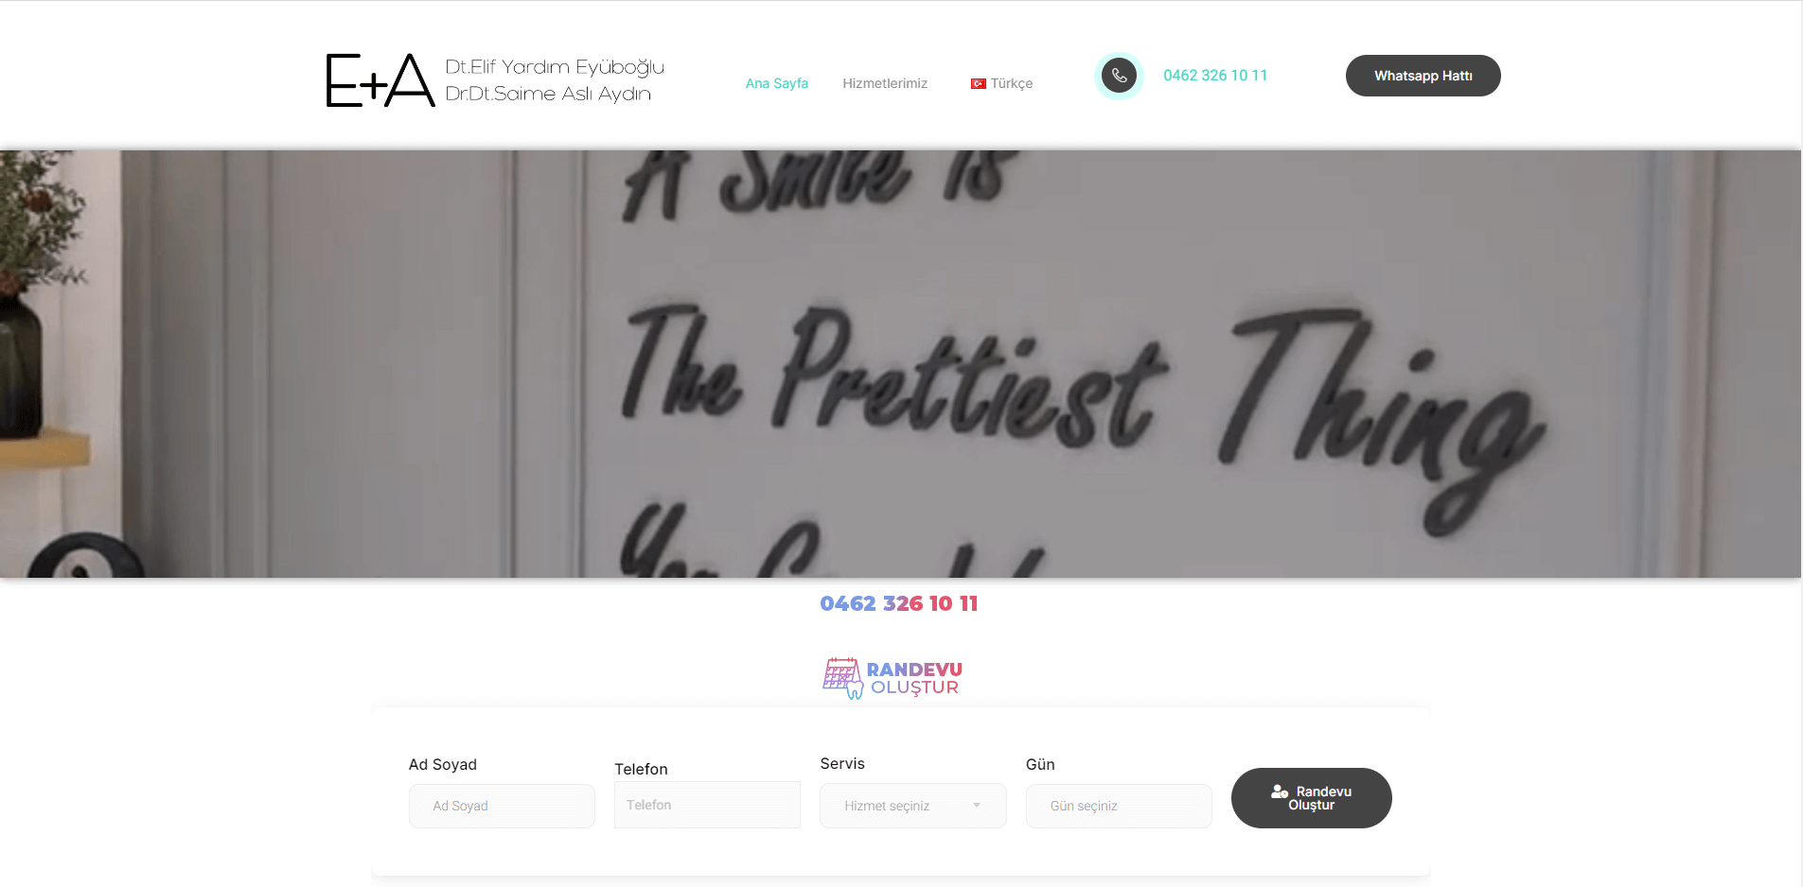Select the Türkçe language menu
Viewport: 1803px width, 887px height.
point(1001,83)
